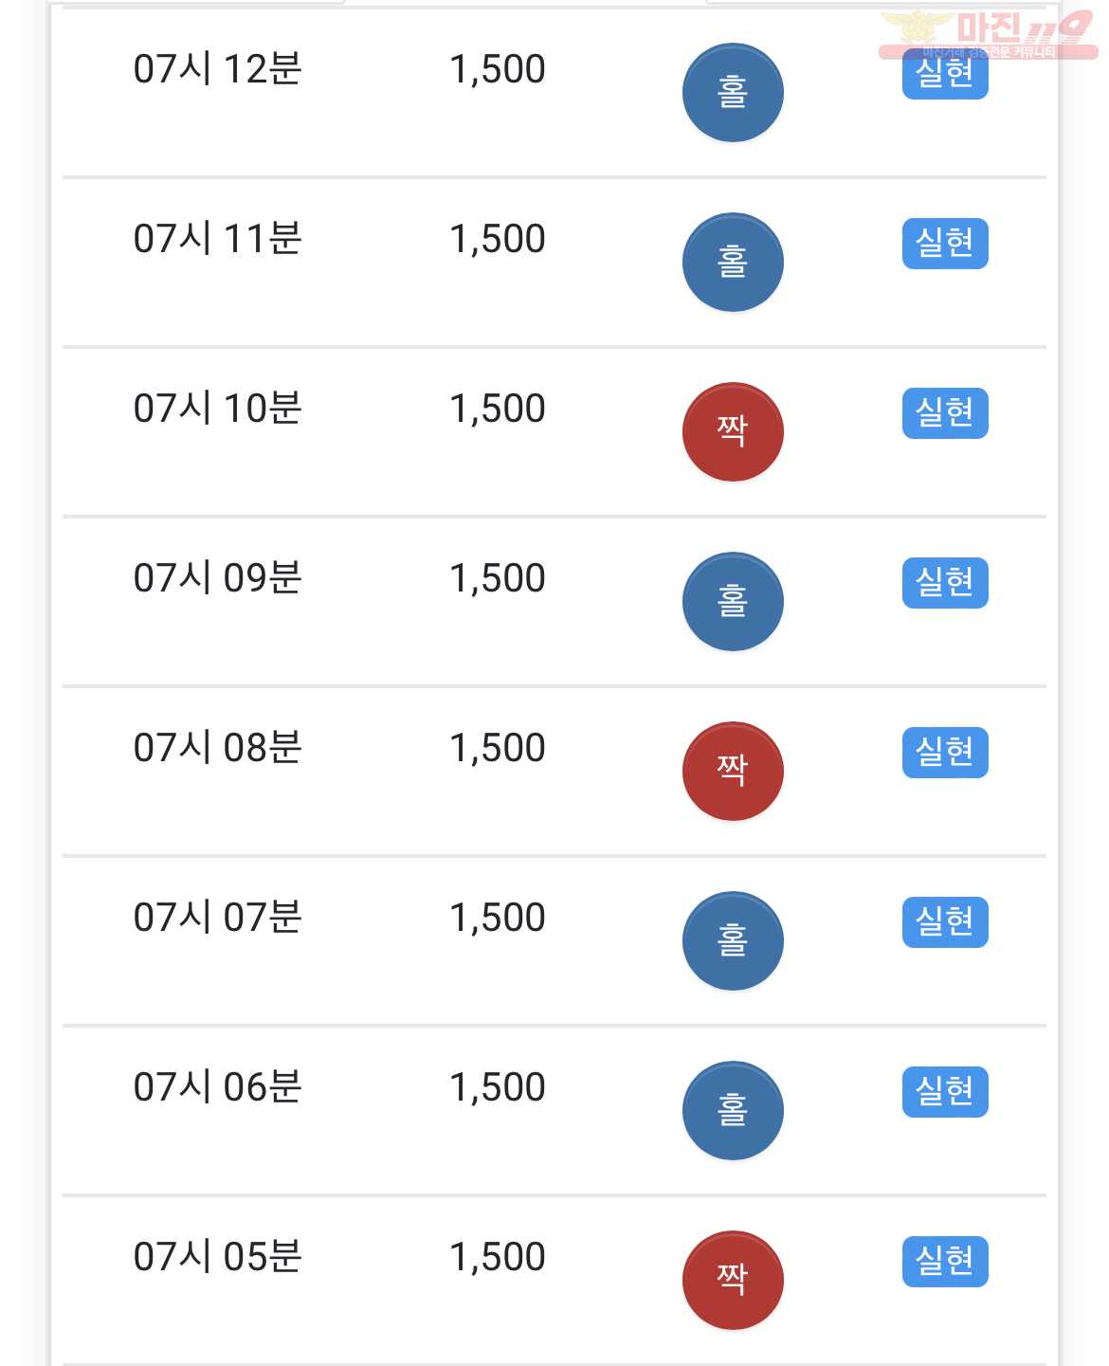Click the 실현 button in 07시 10분 row
This screenshot has width=1109, height=1366.
[945, 413]
